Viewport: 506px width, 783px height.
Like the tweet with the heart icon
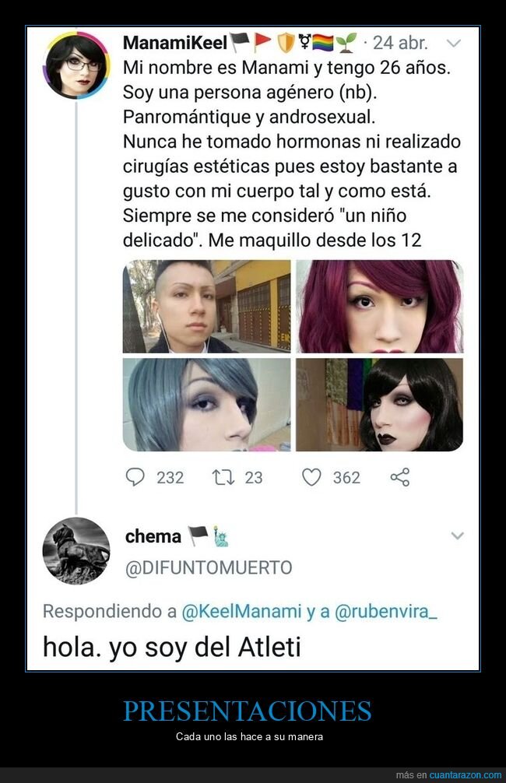(311, 477)
